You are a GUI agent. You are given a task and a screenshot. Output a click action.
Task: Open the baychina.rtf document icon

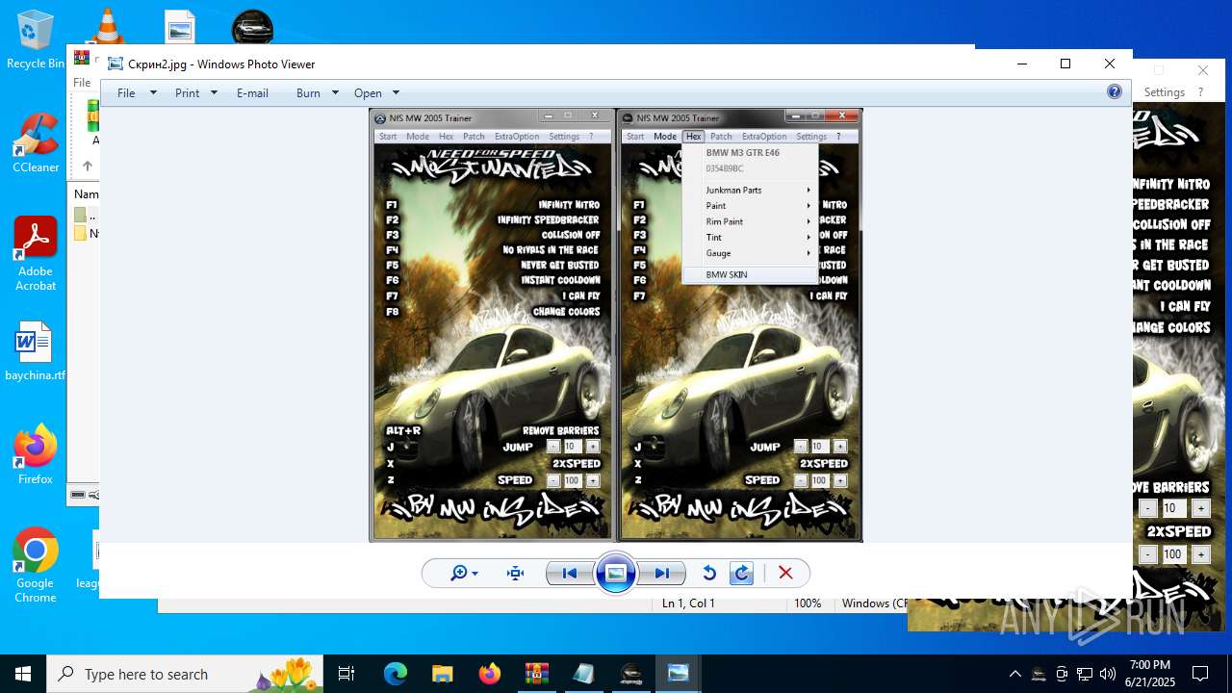pyautogui.click(x=36, y=351)
